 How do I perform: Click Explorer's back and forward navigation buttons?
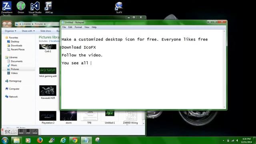tap(7, 24)
